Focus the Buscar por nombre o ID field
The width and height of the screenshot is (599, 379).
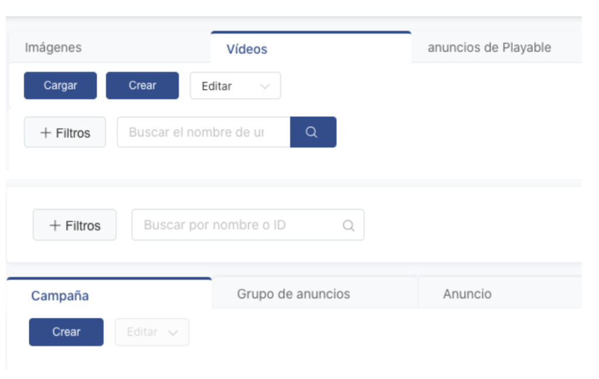point(248,225)
